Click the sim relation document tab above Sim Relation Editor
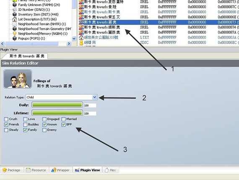This screenshot has height=180, width=239. tap(25, 56)
